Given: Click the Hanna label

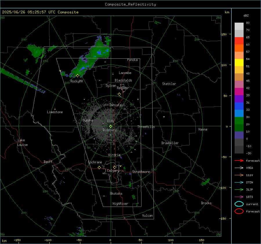Looking at the screenshot, I should (203, 129).
